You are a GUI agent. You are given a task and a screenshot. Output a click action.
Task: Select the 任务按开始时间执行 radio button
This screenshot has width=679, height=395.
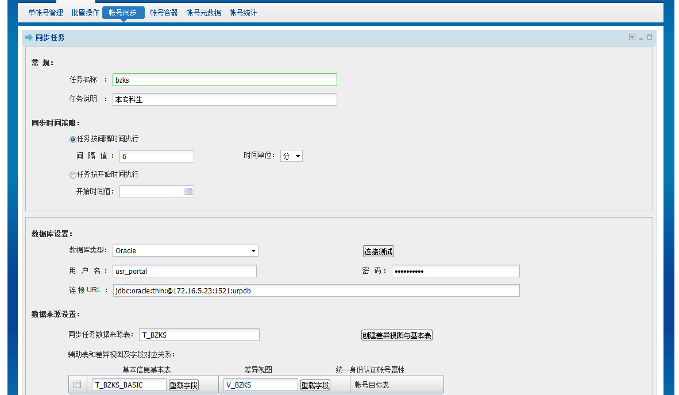click(73, 175)
